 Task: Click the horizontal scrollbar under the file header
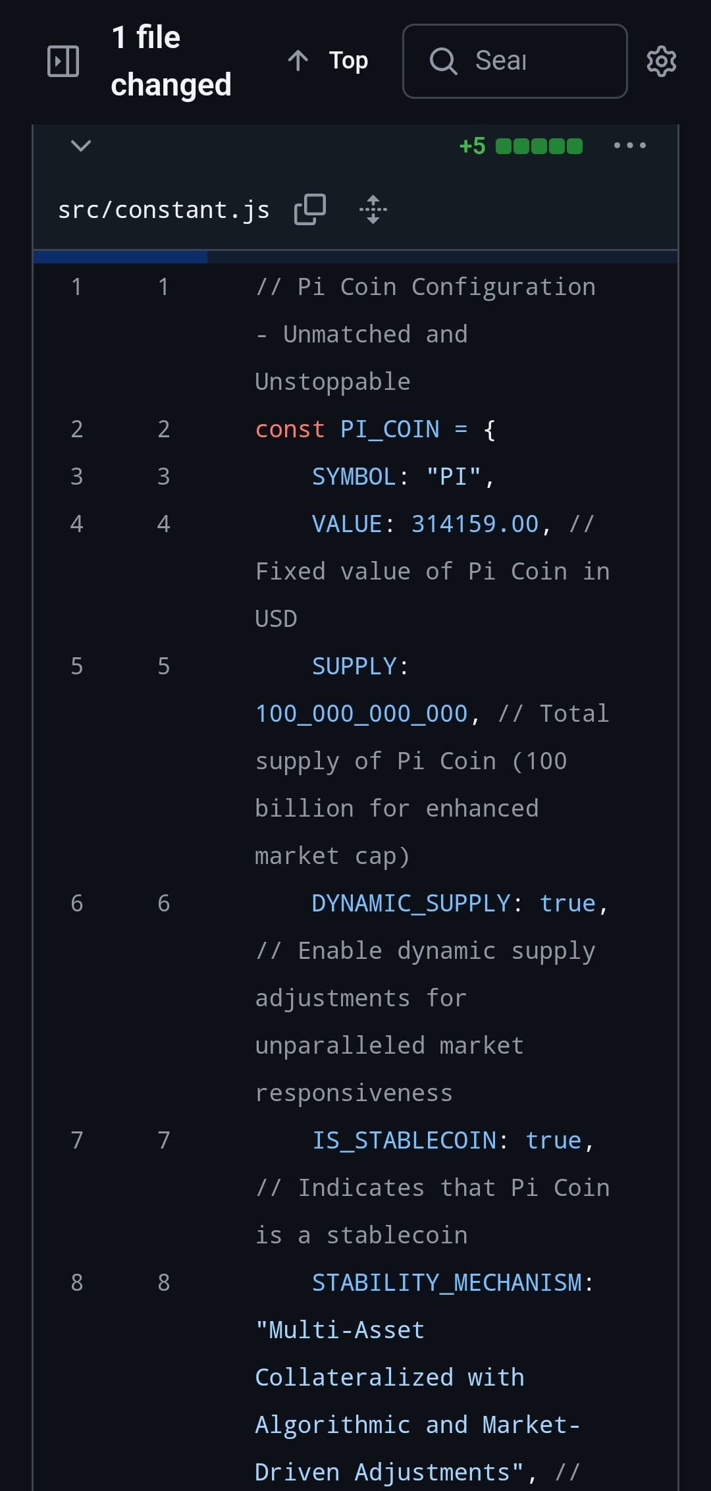click(x=355, y=257)
